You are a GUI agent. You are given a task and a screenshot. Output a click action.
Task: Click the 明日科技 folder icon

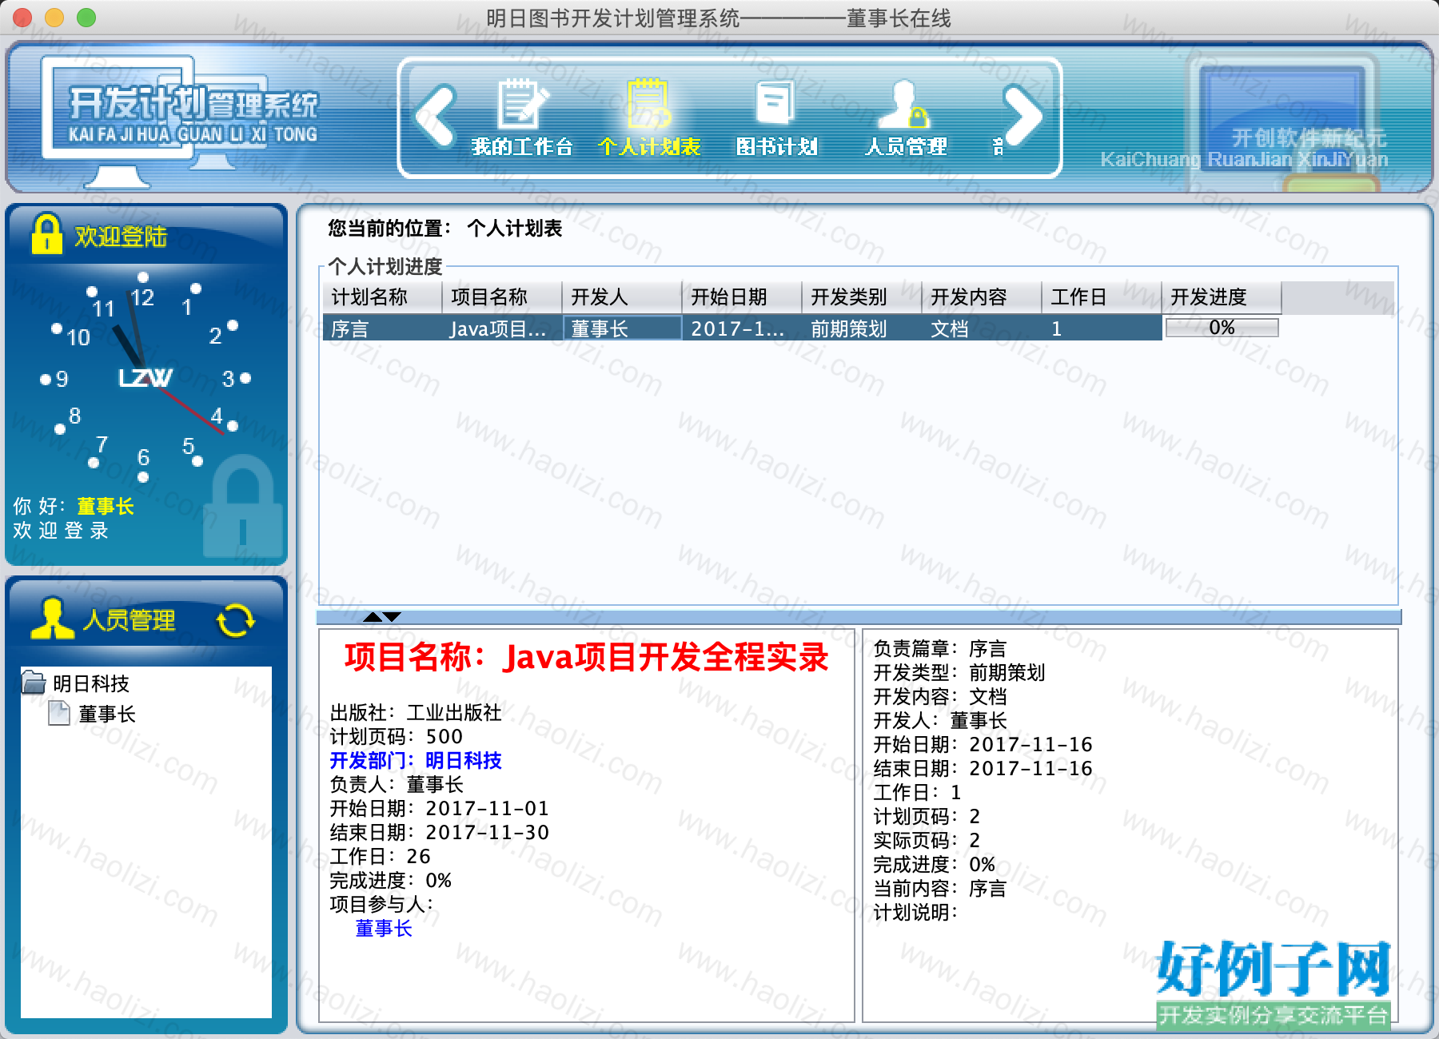click(x=34, y=683)
